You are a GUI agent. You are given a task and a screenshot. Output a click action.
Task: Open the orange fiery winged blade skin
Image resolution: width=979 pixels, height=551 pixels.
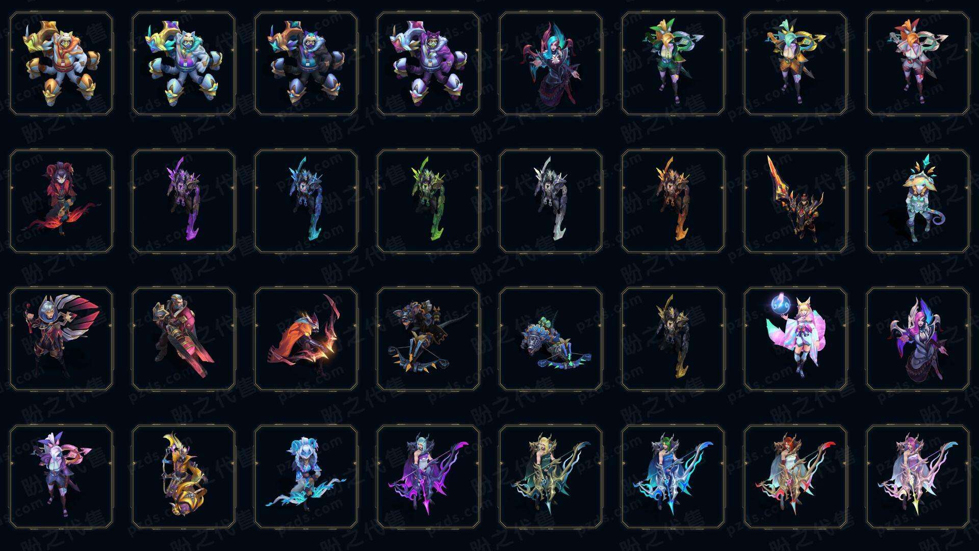(306, 339)
